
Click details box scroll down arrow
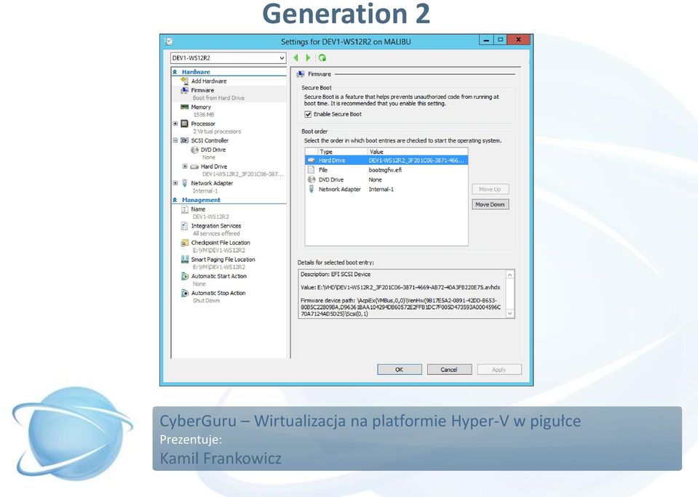click(510, 313)
